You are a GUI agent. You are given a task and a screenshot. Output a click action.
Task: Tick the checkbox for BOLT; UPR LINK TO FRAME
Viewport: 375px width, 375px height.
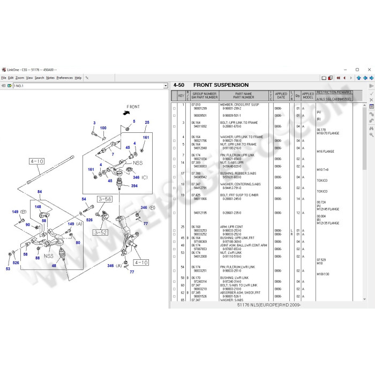coord(174,126)
